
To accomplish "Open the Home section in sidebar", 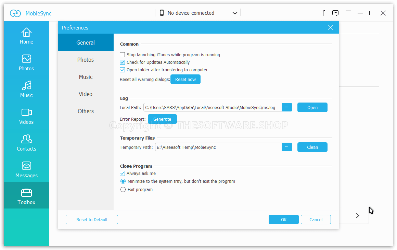I will coord(26,36).
